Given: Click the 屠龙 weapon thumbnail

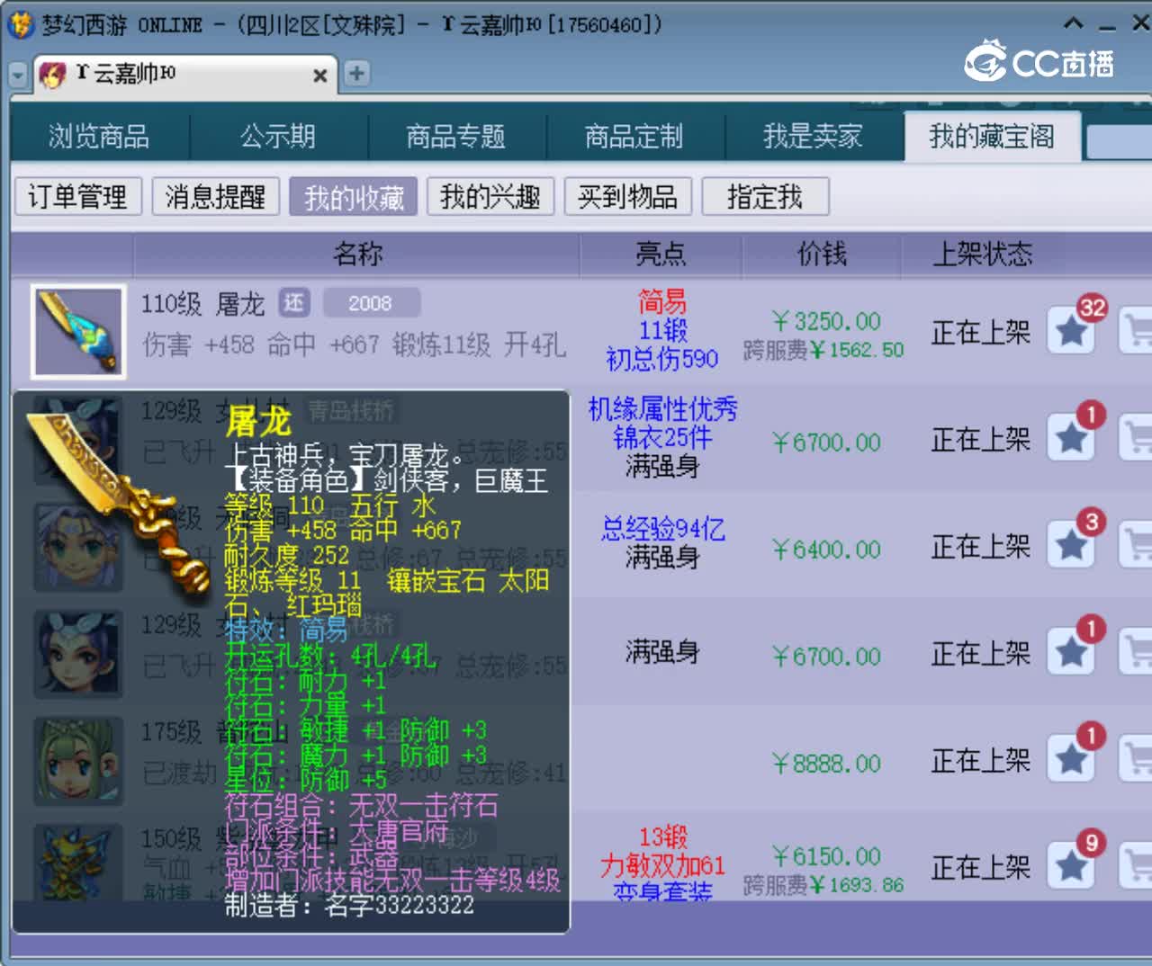Looking at the screenshot, I should 78,332.
